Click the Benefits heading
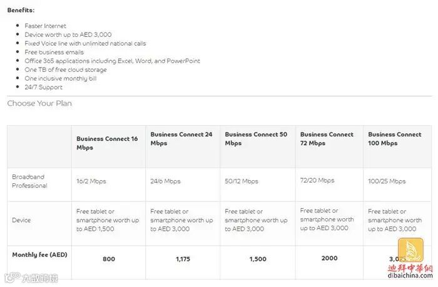Image resolution: width=438 pixels, height=287 pixels. coord(21,10)
